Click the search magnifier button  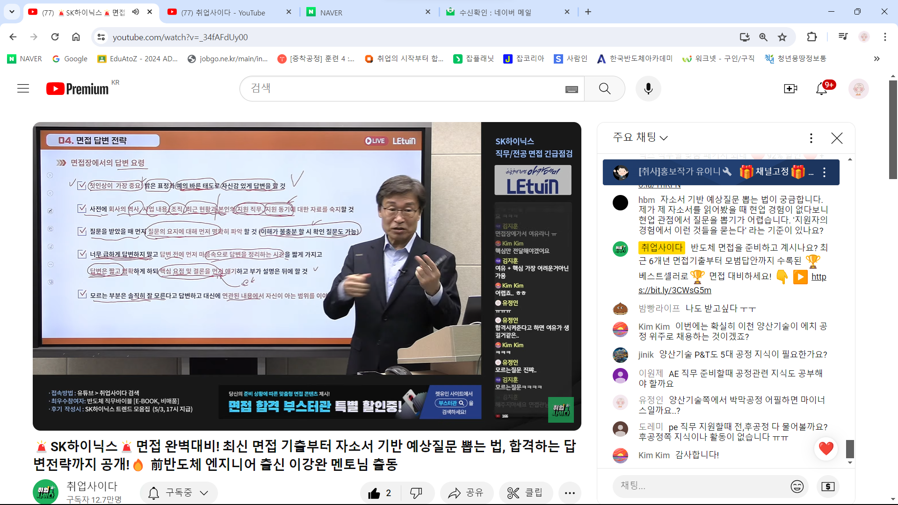coord(605,88)
